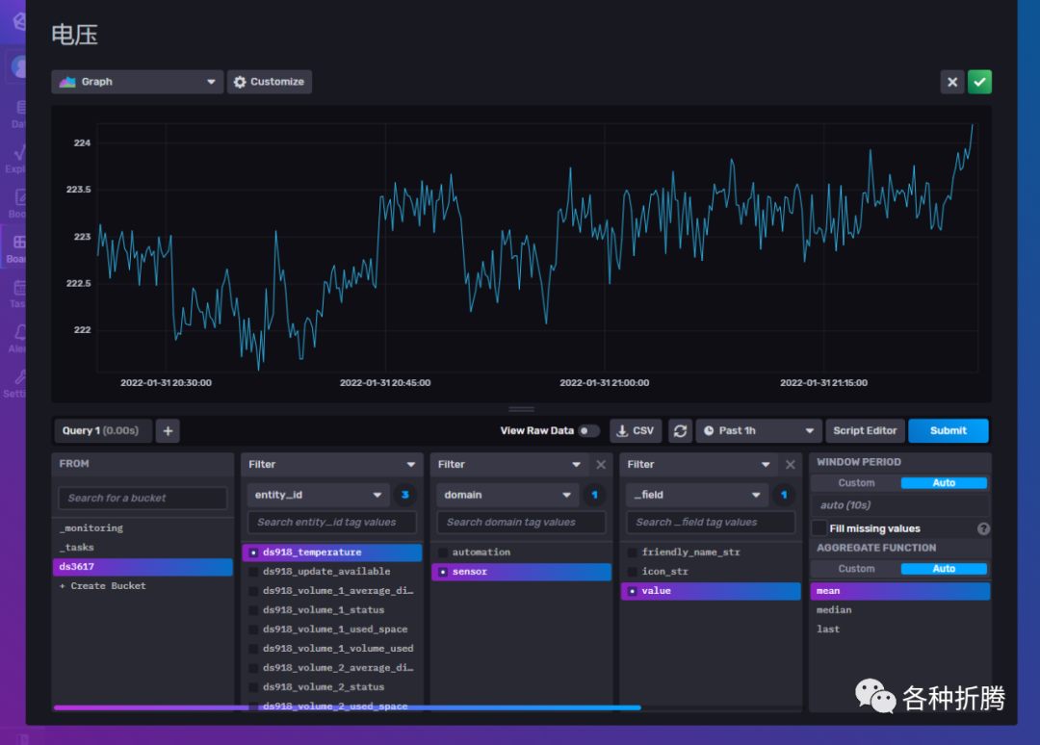
Task: Download results with the CSV button
Action: pyautogui.click(x=636, y=431)
